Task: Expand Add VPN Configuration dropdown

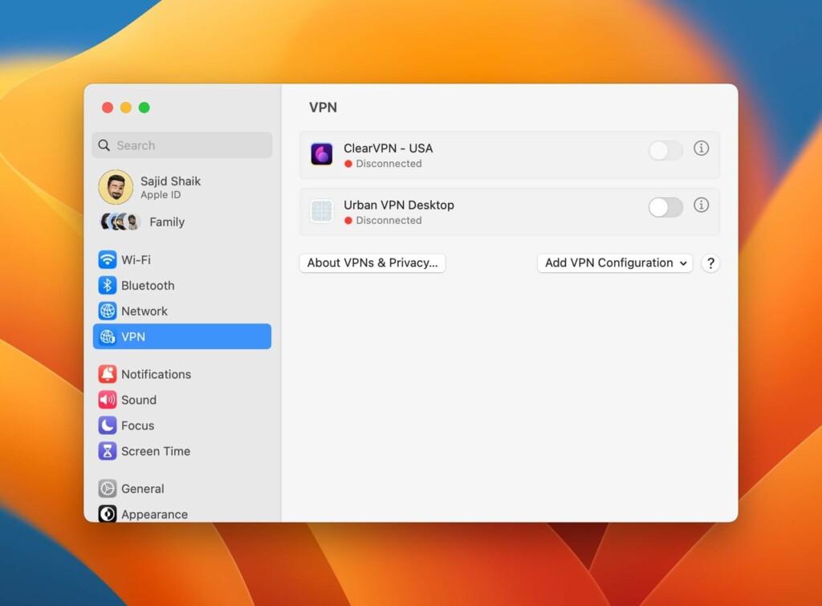Action: point(615,263)
